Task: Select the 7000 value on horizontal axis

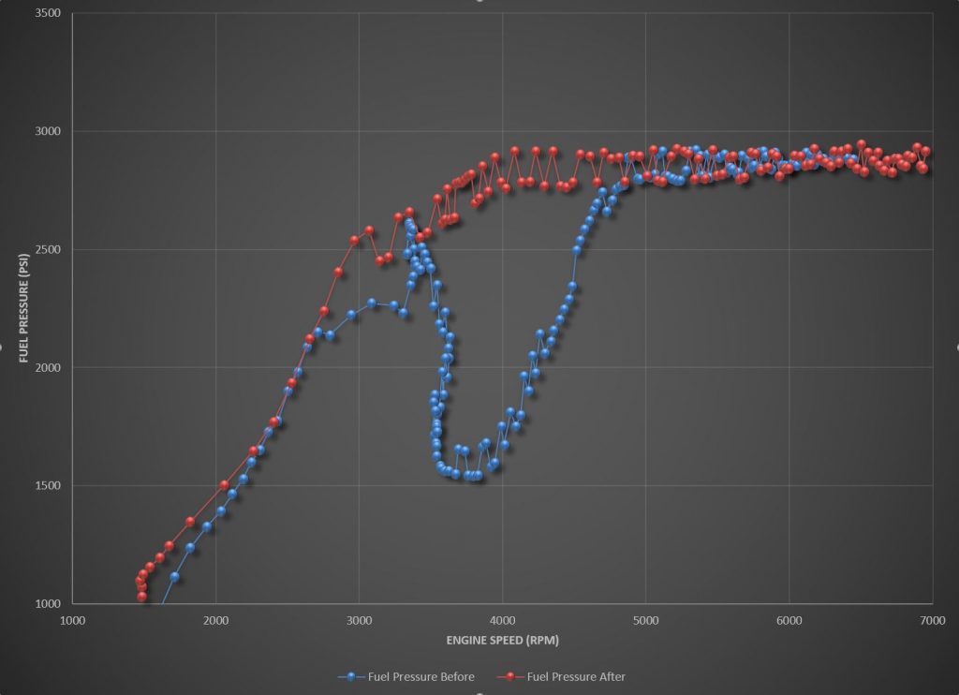Action: click(x=932, y=619)
